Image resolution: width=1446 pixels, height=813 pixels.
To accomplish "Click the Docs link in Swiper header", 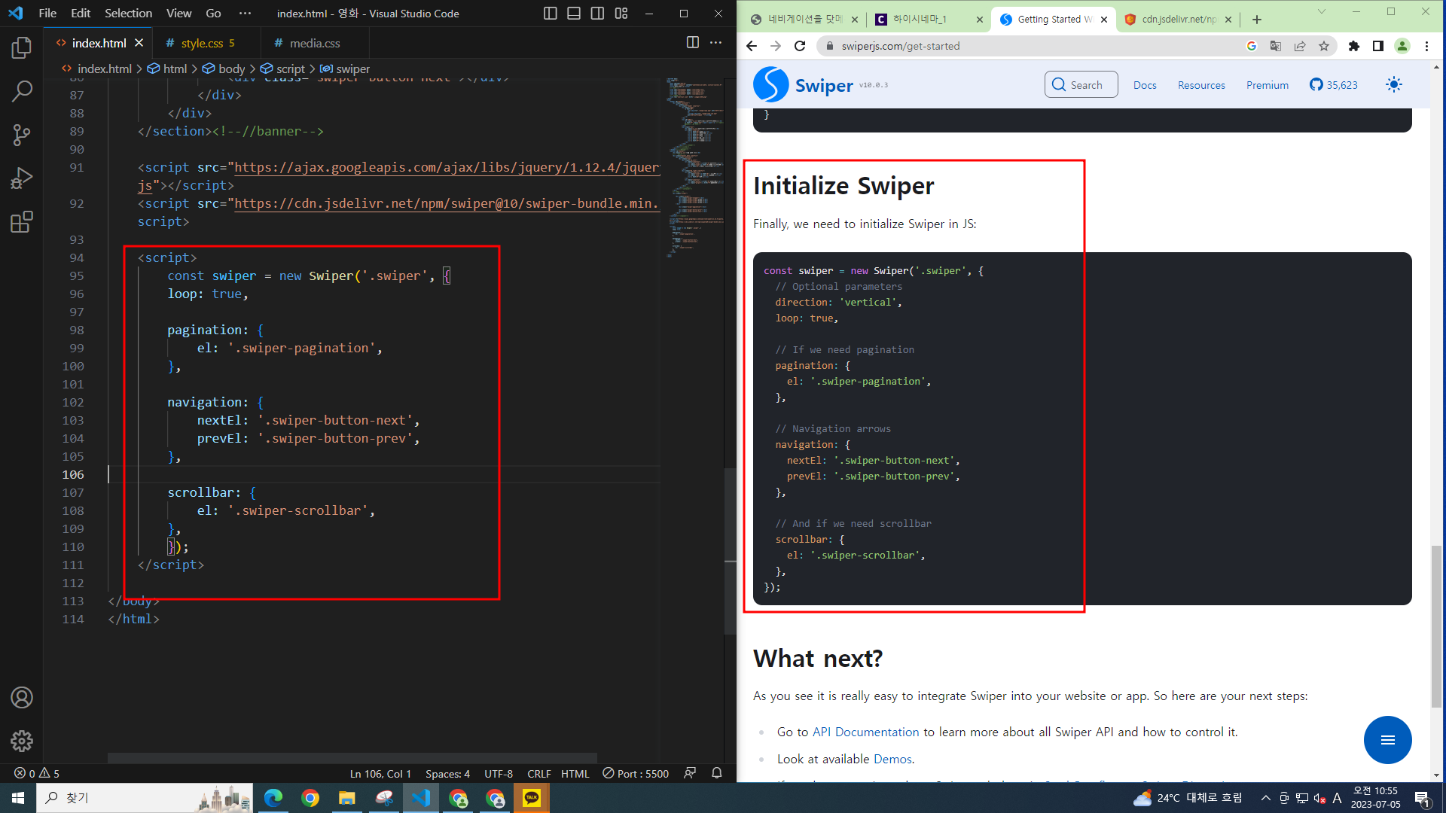I will tap(1144, 85).
